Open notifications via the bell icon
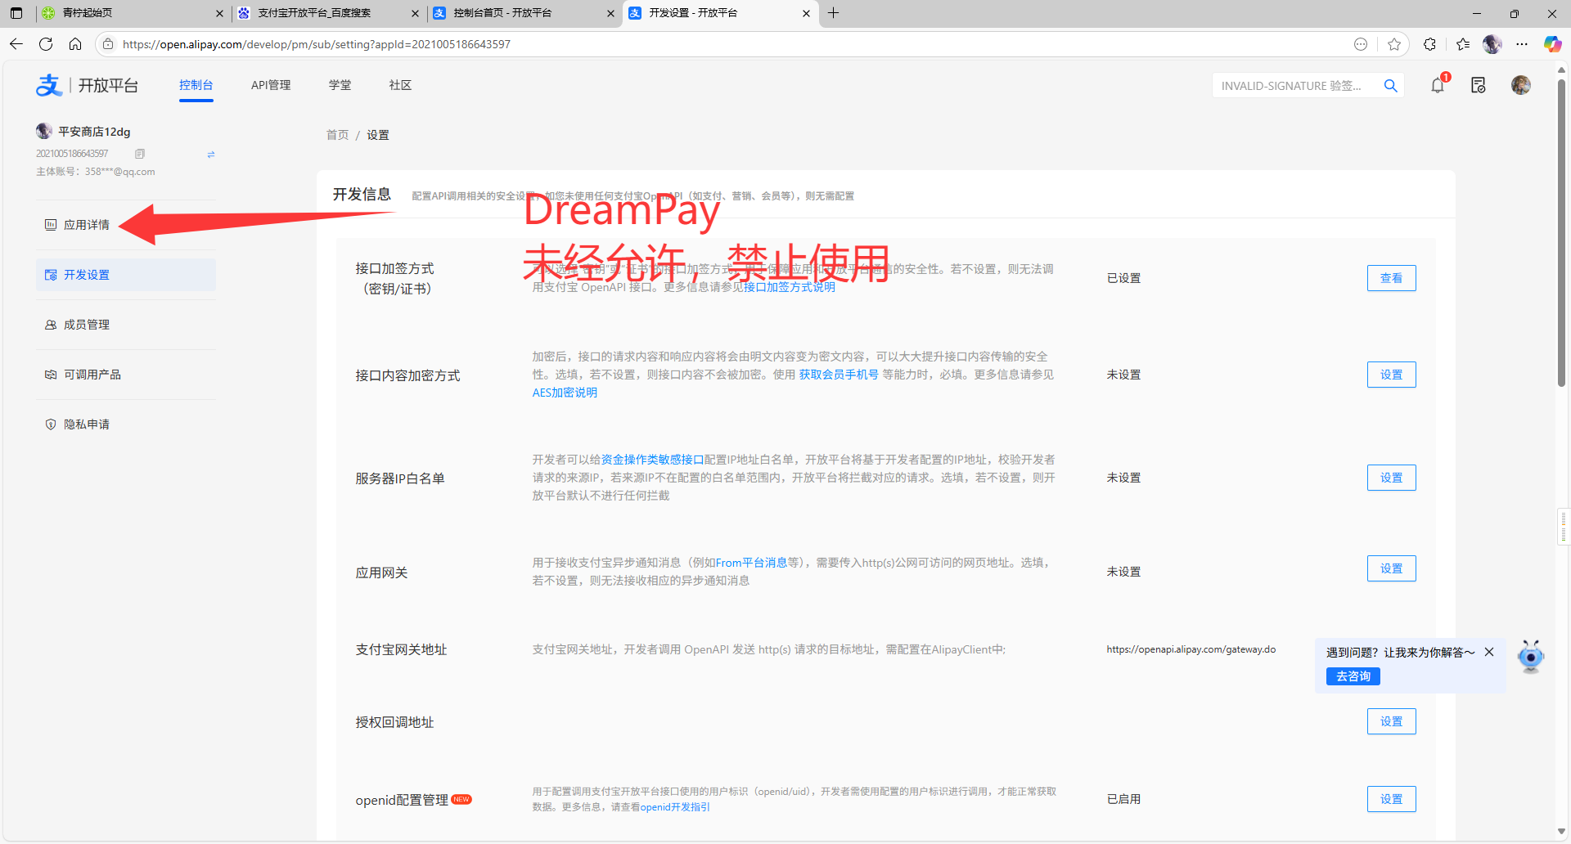The width and height of the screenshot is (1571, 844). pyautogui.click(x=1437, y=85)
